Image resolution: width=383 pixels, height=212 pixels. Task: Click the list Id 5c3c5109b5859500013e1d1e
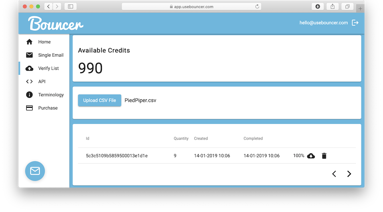point(117,156)
